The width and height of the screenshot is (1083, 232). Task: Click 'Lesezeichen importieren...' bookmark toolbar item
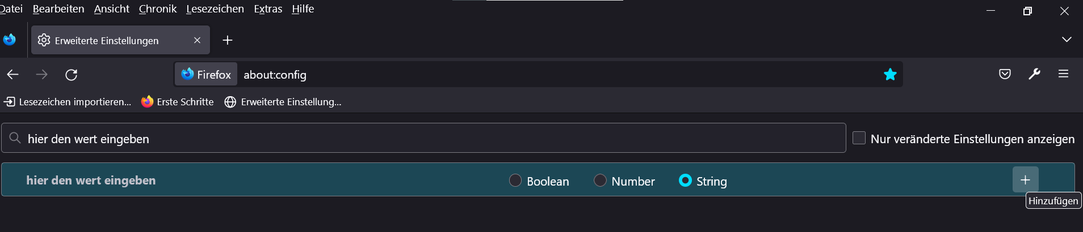tap(68, 102)
